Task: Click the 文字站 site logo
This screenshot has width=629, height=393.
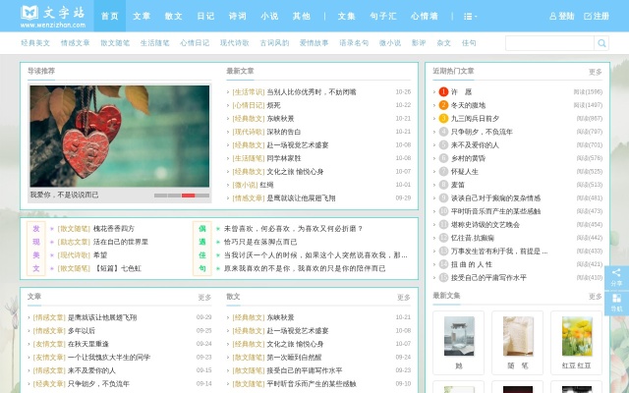Action: [x=47, y=16]
